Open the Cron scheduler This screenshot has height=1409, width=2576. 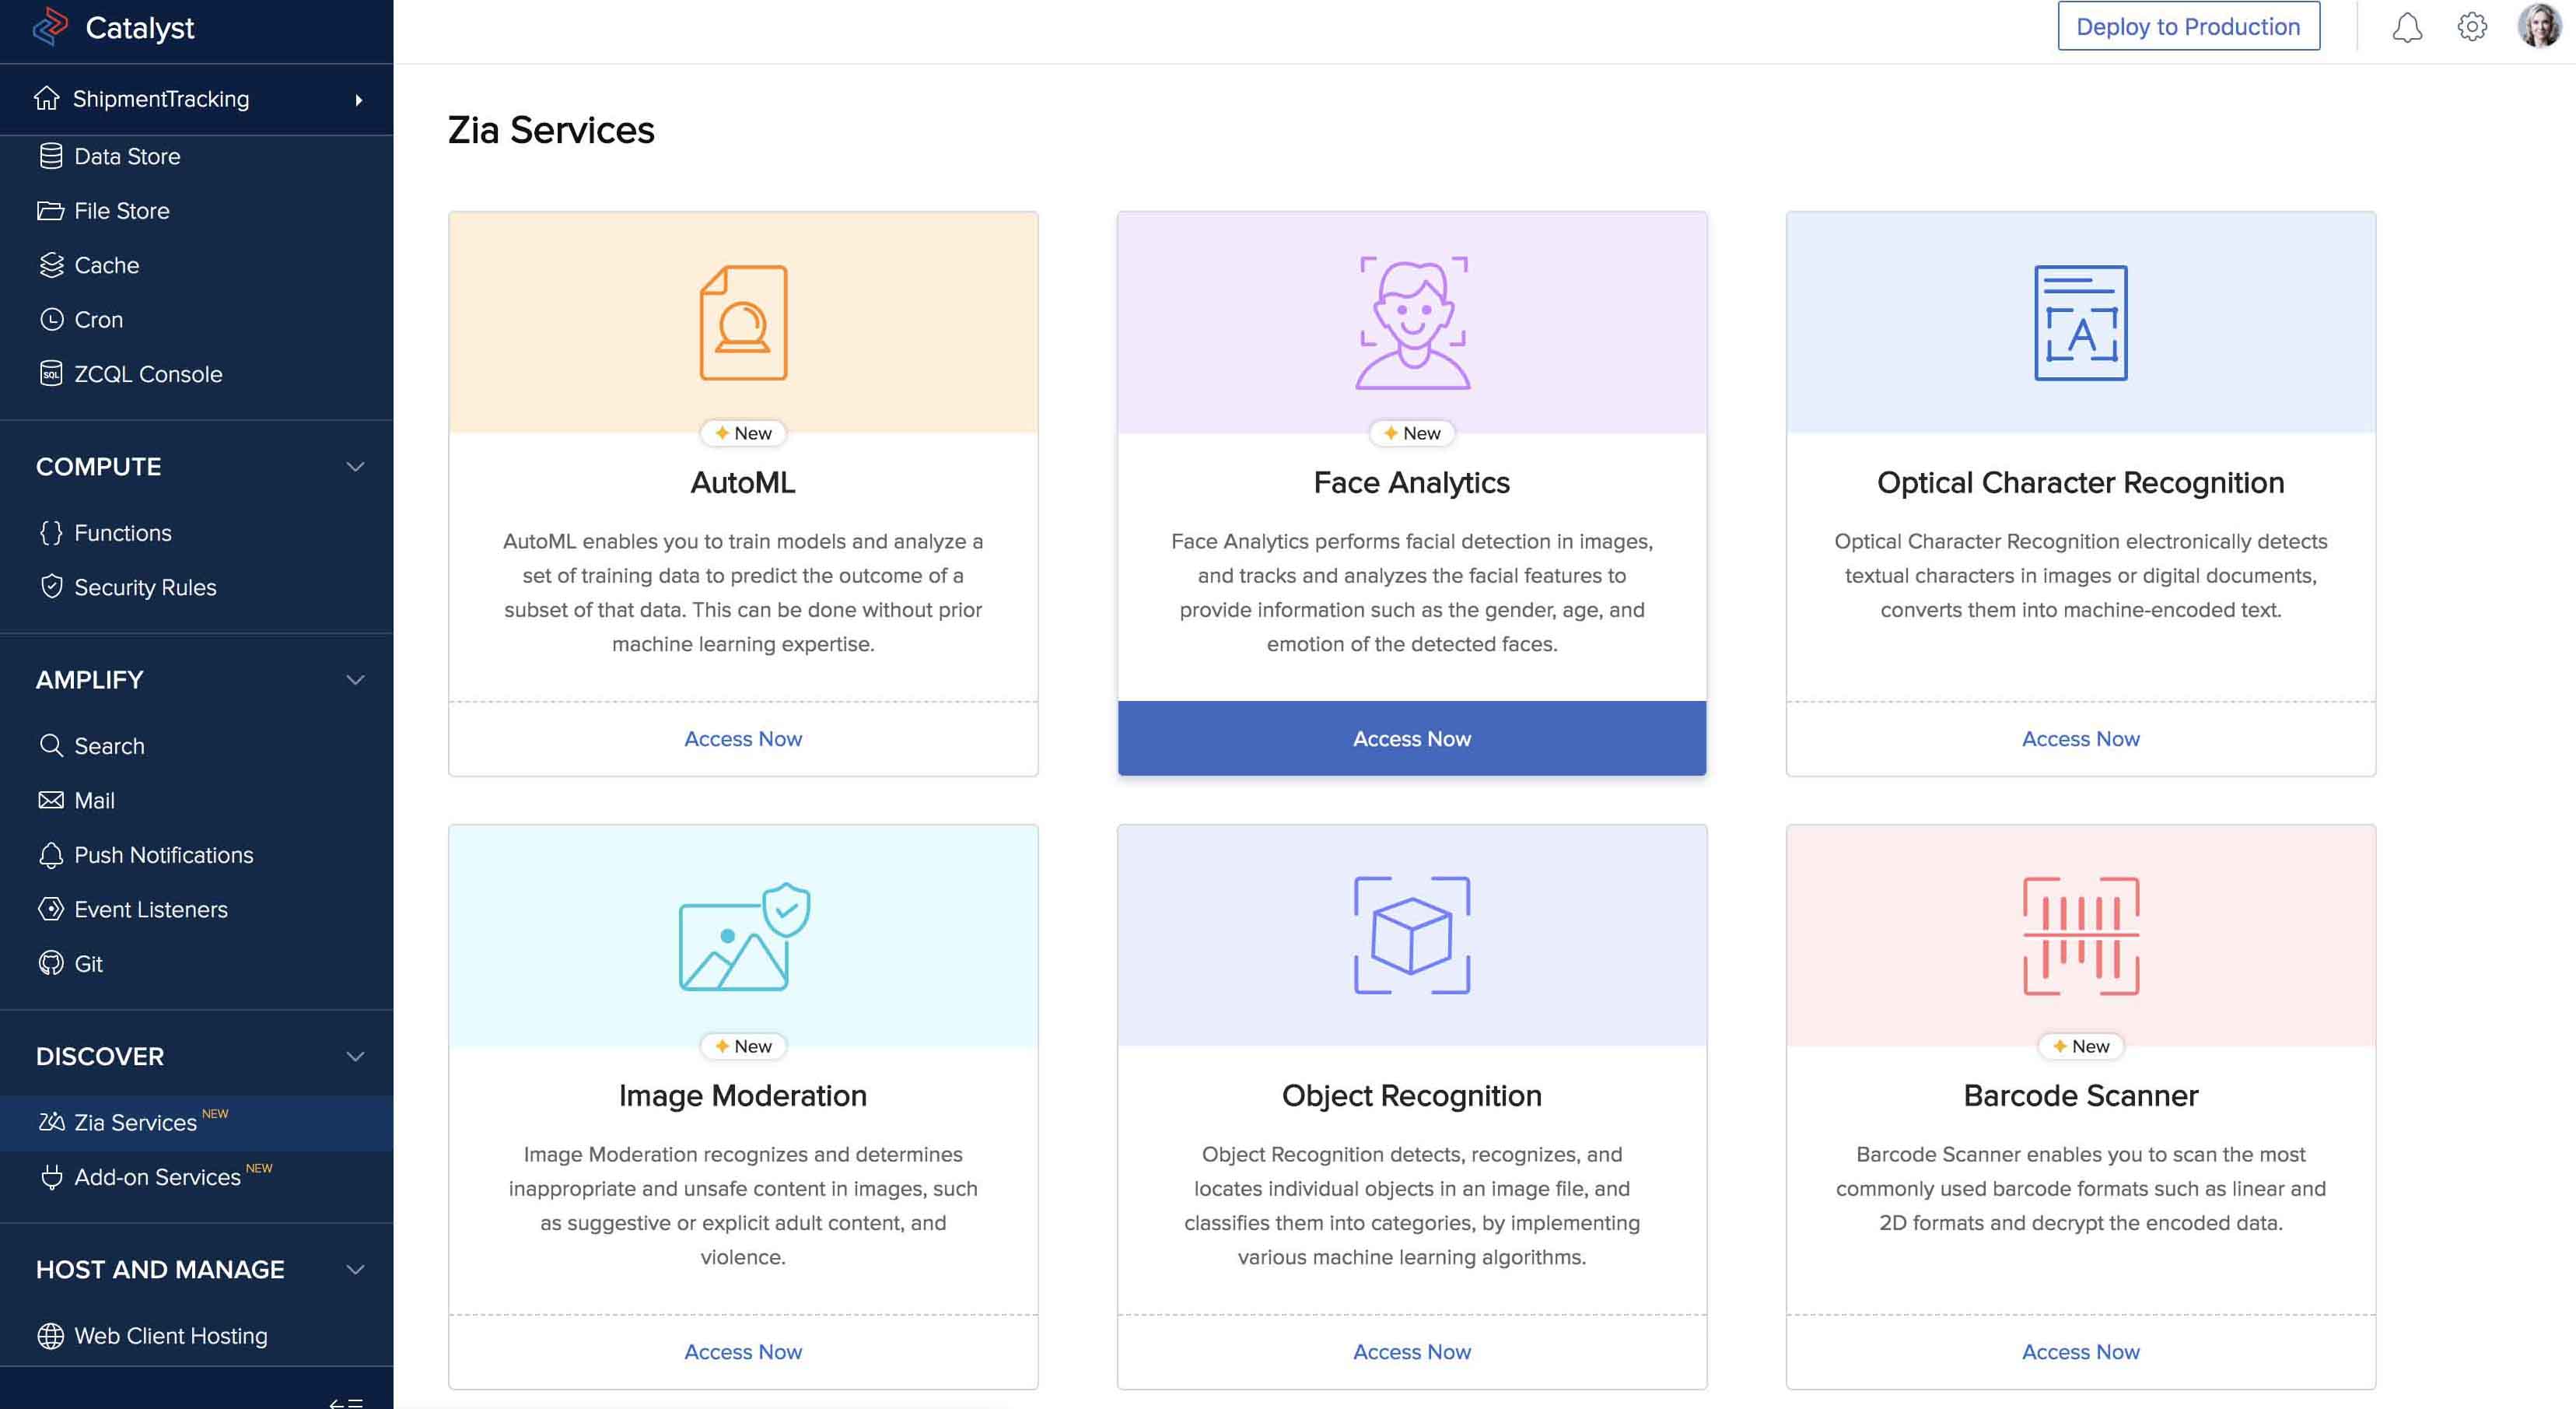98,319
